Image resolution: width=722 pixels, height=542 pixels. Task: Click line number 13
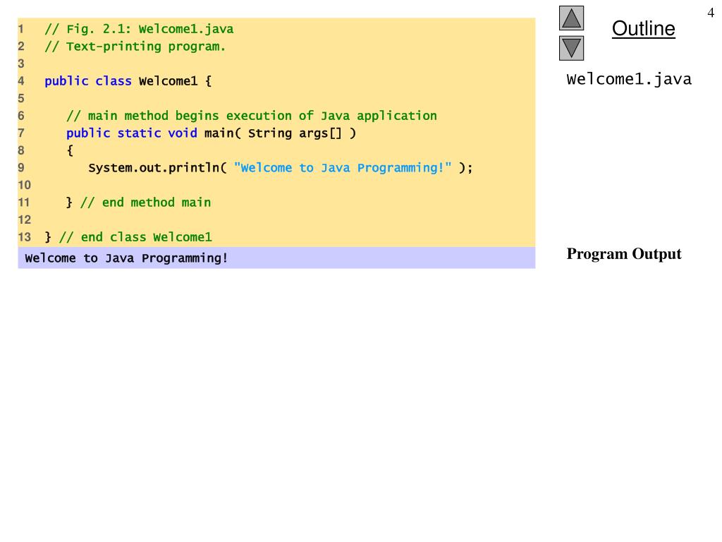point(25,237)
